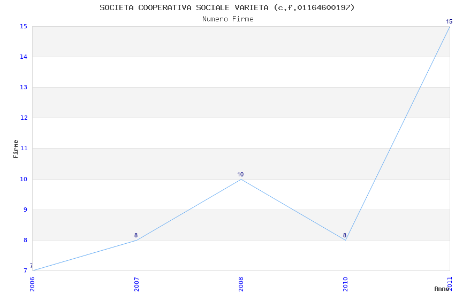Click the data label 10 above 2008 point
The width and height of the screenshot is (455, 294).
point(240,175)
